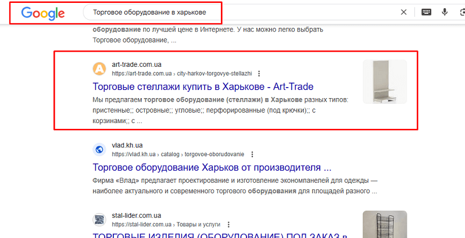Screen dimensions: 465x238
Task: Click snippet text оборудование по лучшей цене
Action: (208, 35)
